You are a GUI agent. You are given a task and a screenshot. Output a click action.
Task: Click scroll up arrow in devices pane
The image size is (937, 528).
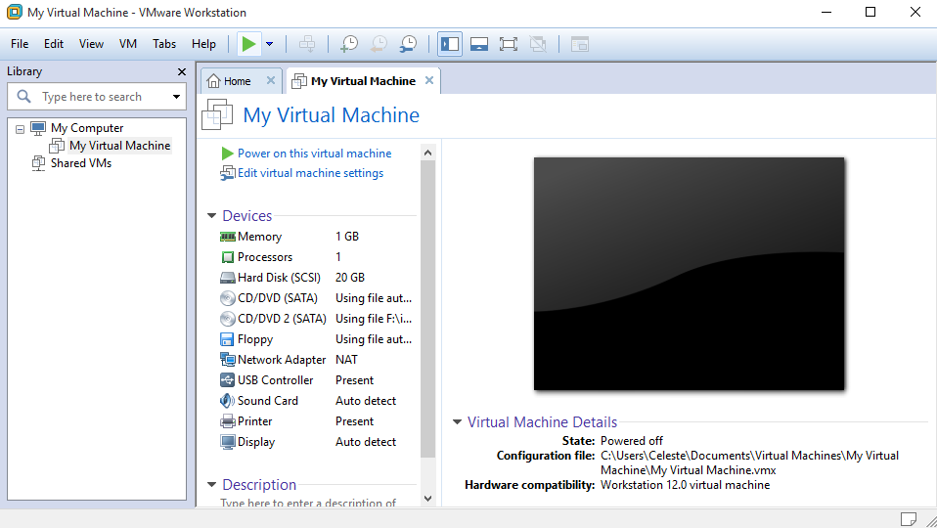point(427,153)
